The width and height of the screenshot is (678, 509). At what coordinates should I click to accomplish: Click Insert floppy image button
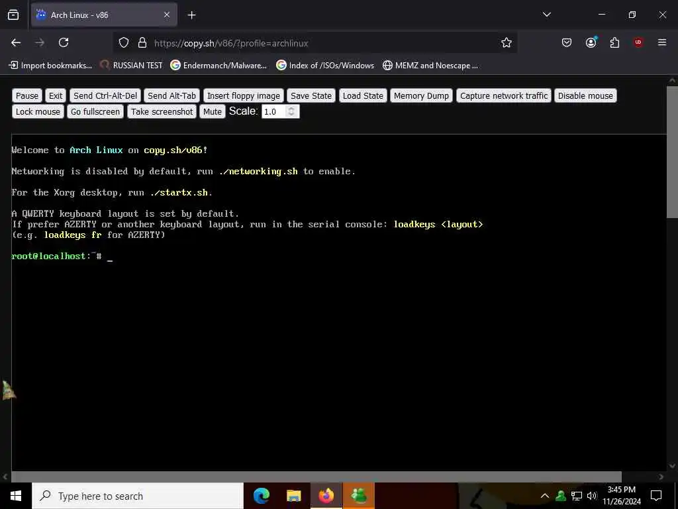(244, 95)
